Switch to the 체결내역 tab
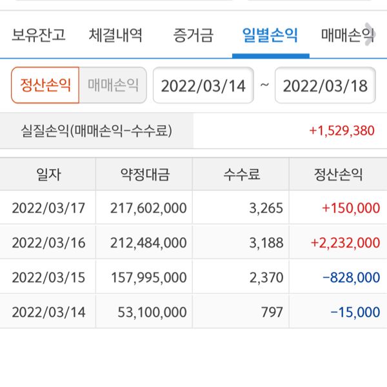 tap(115, 35)
